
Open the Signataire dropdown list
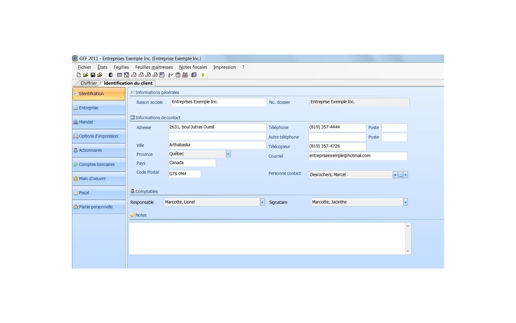click(405, 202)
